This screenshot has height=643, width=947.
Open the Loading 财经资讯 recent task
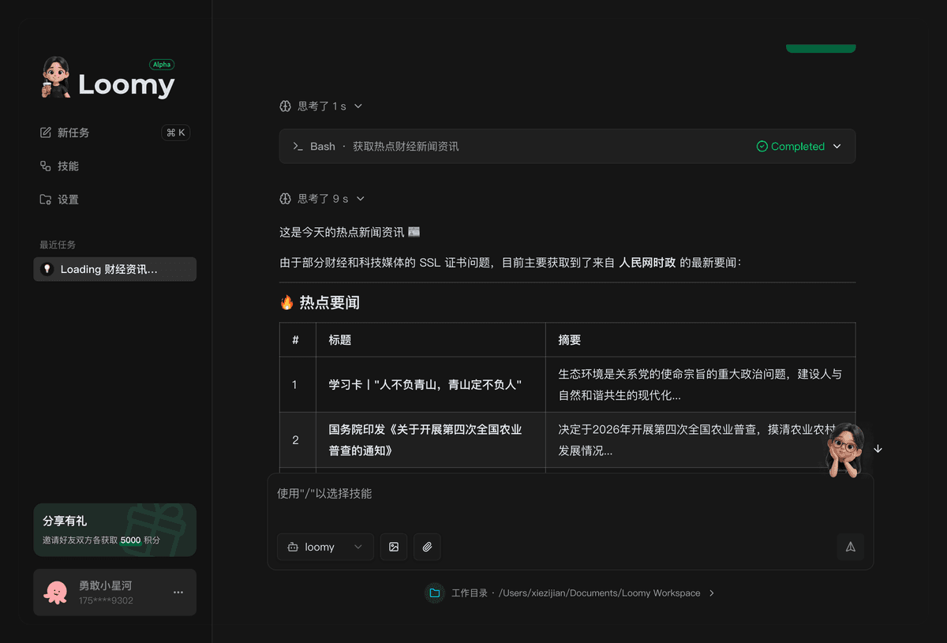(x=114, y=269)
